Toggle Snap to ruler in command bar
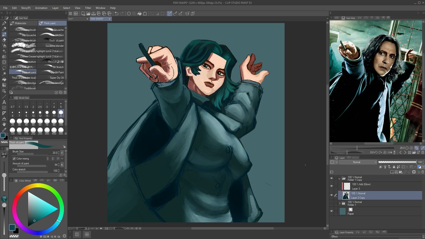The image size is (425, 239). [170, 14]
